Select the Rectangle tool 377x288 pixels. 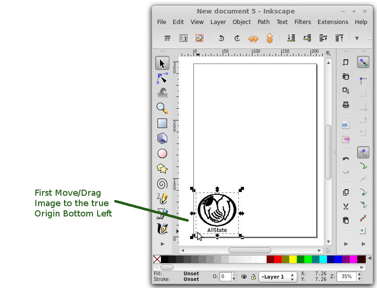click(162, 123)
